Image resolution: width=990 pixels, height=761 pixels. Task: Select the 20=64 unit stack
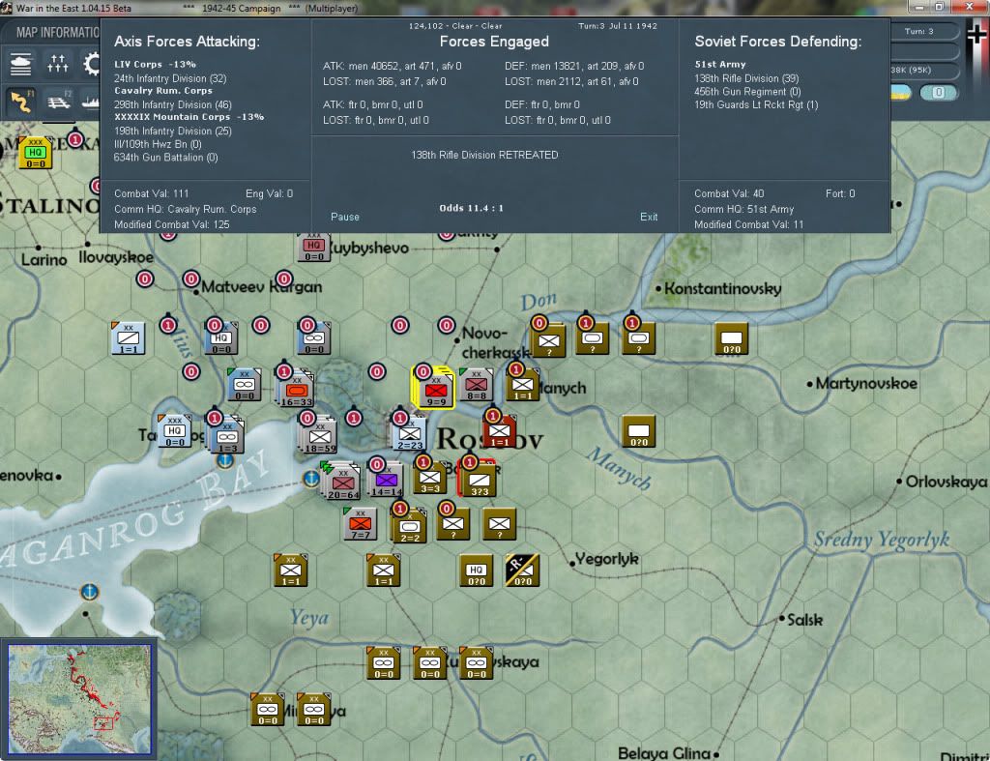click(x=343, y=483)
